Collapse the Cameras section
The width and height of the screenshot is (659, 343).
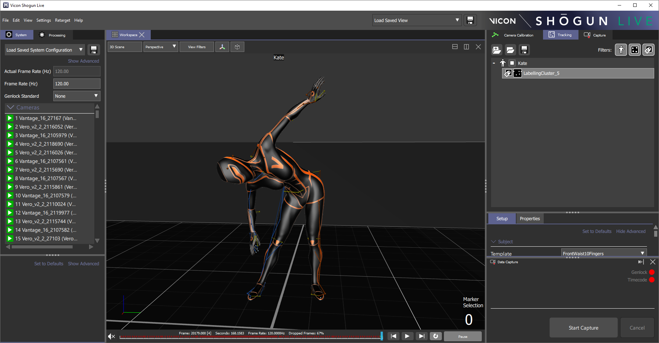pyautogui.click(x=11, y=107)
